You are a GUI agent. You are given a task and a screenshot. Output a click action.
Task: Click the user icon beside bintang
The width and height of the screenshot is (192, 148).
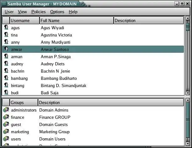(6, 85)
